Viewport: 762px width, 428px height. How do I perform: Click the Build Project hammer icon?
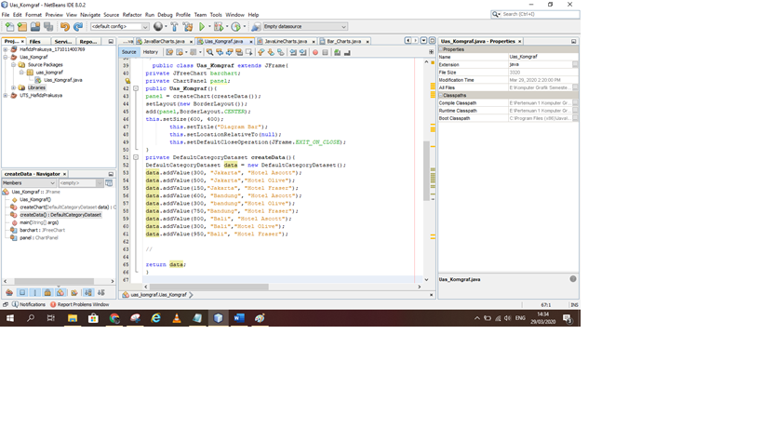click(x=175, y=27)
